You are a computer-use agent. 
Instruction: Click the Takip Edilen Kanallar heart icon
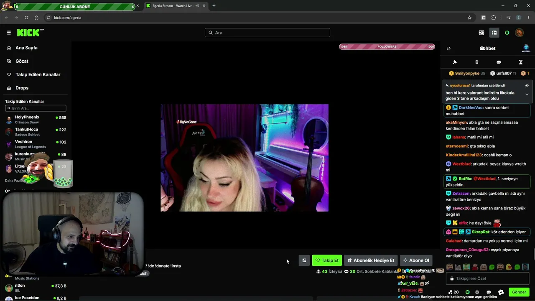coord(9,74)
